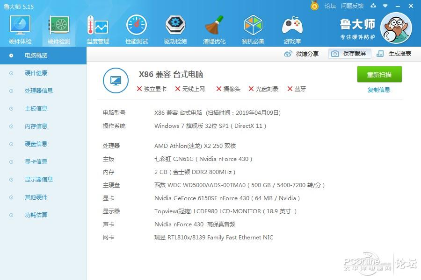Click the camera icon for 保存截屏
This screenshot has width=421, height=280.
point(335,54)
